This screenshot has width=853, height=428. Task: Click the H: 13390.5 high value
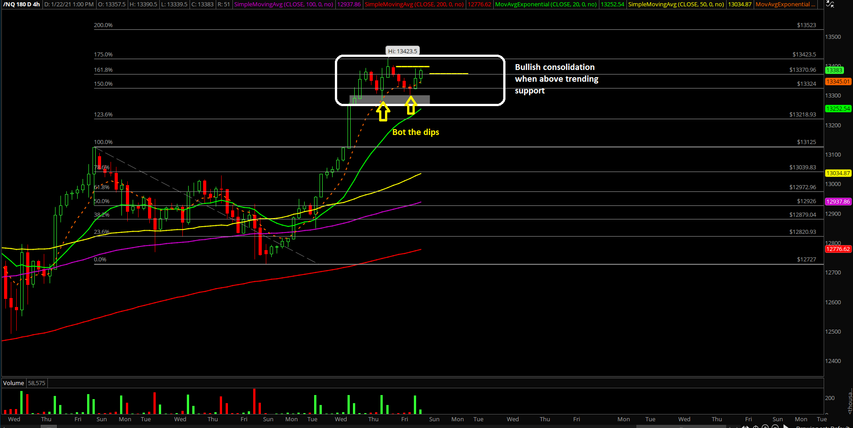[x=144, y=4]
